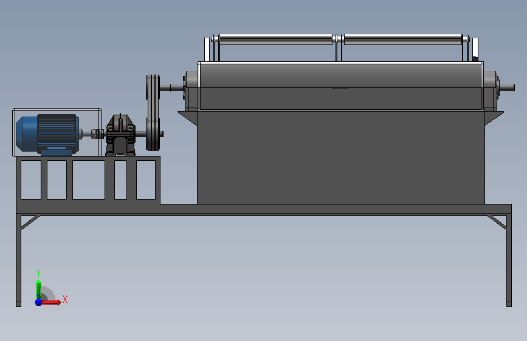Select the lower belt pulley
The height and width of the screenshot is (341, 527).
coord(153,134)
